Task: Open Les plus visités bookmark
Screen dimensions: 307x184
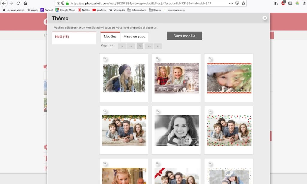Action: click(x=13, y=10)
